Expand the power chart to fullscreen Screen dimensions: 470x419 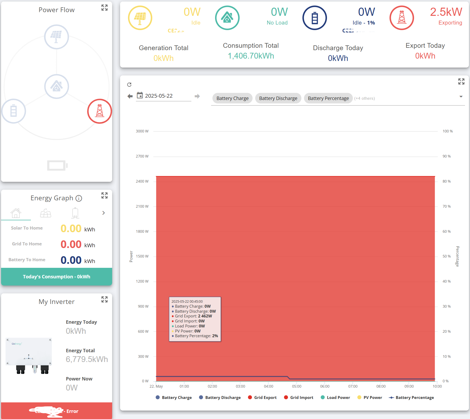tap(461, 82)
